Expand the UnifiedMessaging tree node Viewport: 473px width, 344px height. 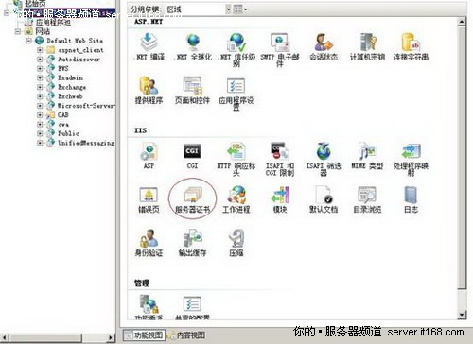[40, 143]
